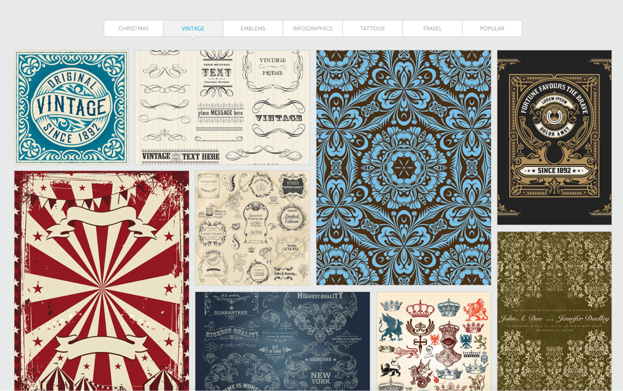Open the Christmas category tab

[x=133, y=28]
